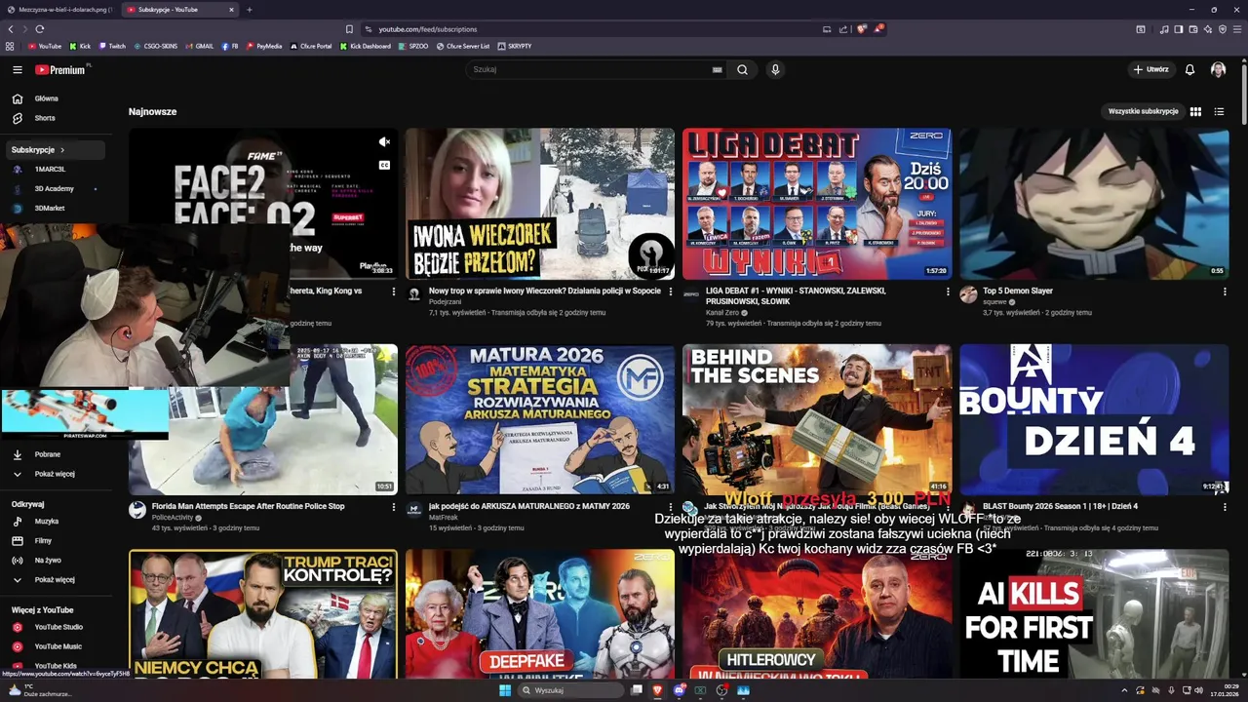Open the on-screen keyboard in search box
Viewport: 1248px width, 702px height.
click(x=718, y=69)
